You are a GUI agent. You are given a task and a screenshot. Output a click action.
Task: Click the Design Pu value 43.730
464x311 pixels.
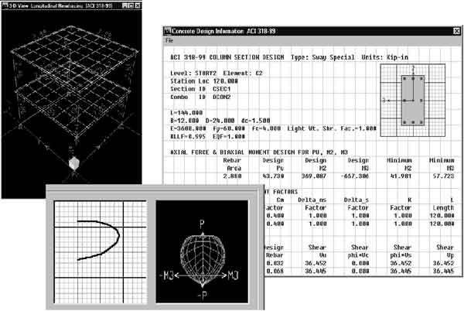[x=274, y=176]
